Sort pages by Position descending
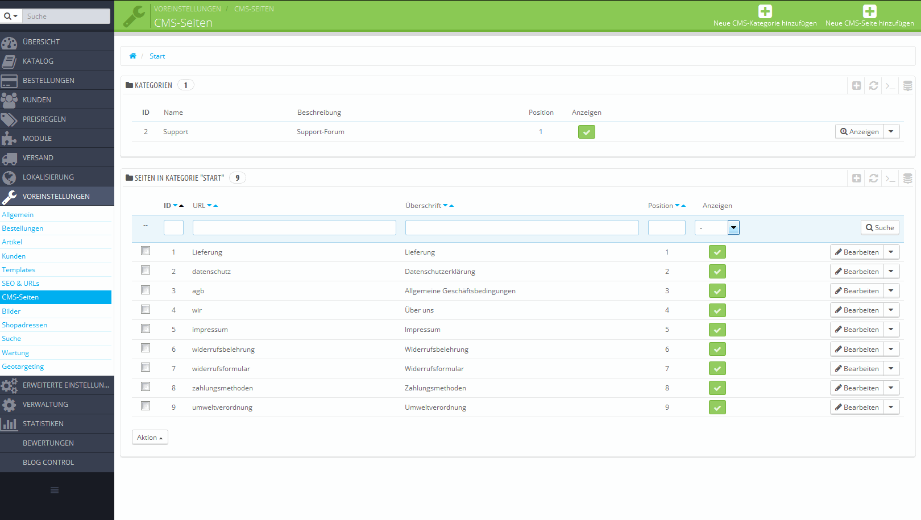The height and width of the screenshot is (520, 921). click(677, 206)
